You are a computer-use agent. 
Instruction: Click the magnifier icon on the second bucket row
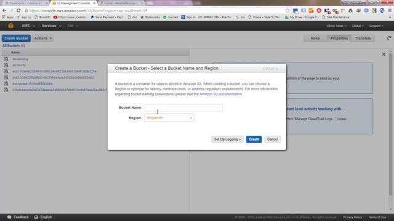6,65
